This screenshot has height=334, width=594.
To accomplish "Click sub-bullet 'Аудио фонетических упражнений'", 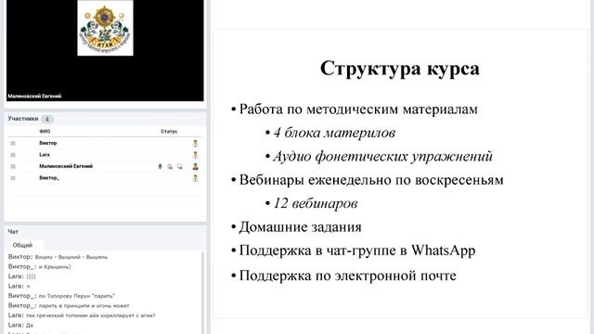I will tap(383, 157).
